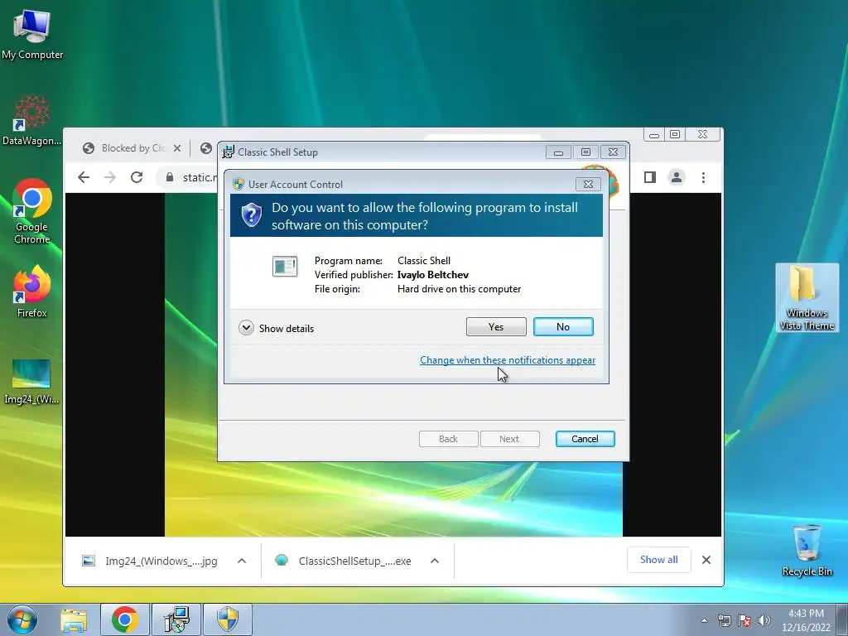Reload the Chrome page
This screenshot has height=636, width=848.
pyautogui.click(x=137, y=177)
